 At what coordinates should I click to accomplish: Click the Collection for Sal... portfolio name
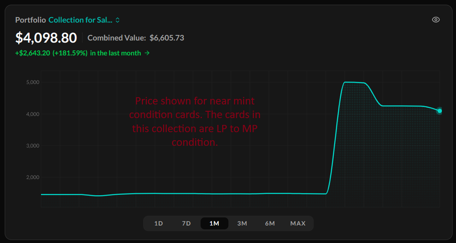[x=80, y=20]
